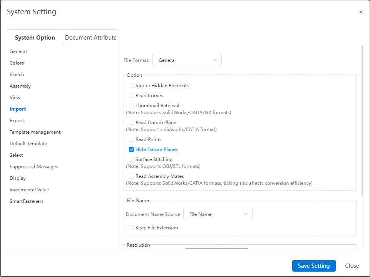Click the Resolution section heading
Image resolution: width=370 pixels, height=277 pixels.
point(138,245)
